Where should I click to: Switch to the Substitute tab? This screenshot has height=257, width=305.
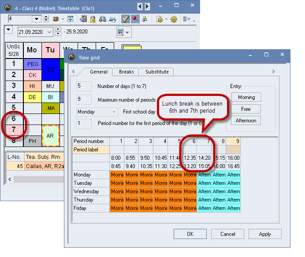156,72
